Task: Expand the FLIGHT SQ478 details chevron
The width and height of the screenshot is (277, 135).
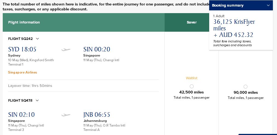Action: coord(37,100)
